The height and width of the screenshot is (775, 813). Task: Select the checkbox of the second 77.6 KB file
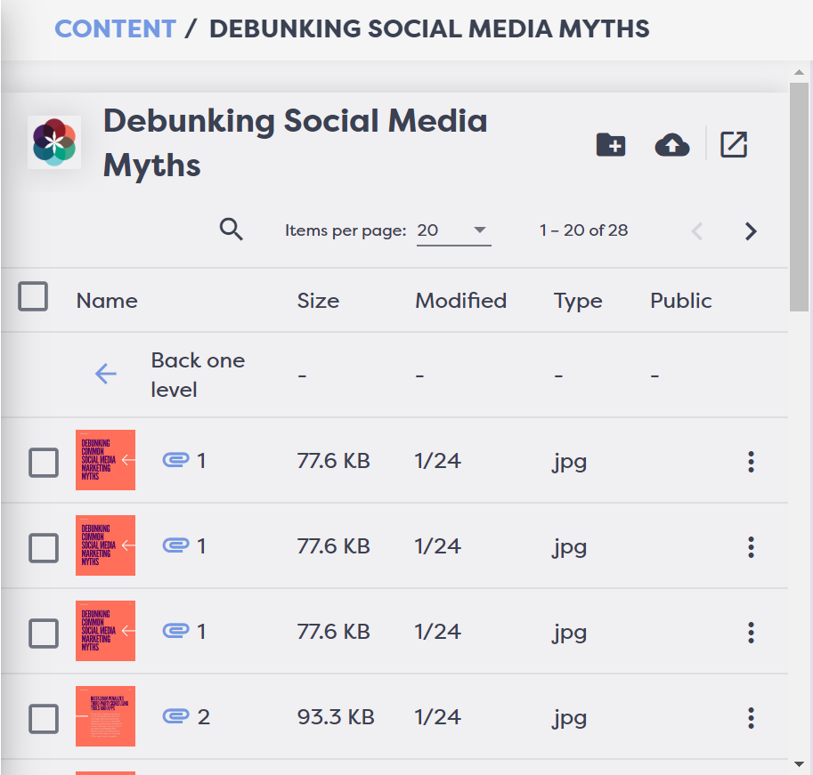44,547
